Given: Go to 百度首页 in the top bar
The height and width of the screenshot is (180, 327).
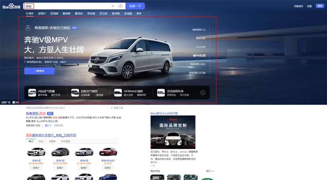Looking at the screenshot, I should pos(299,6).
